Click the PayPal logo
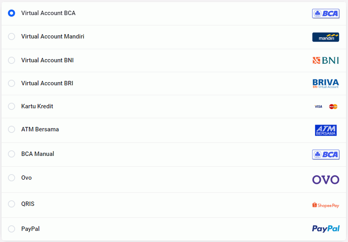Image resolution: width=348 pixels, height=242 pixels. coord(325,229)
